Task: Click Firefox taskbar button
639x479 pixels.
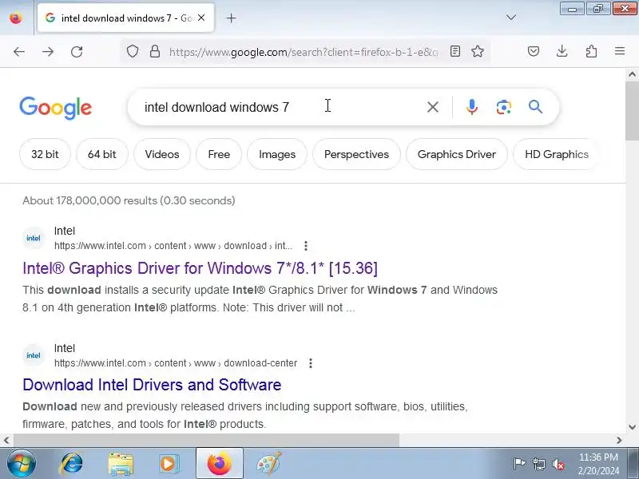Action: point(219,464)
